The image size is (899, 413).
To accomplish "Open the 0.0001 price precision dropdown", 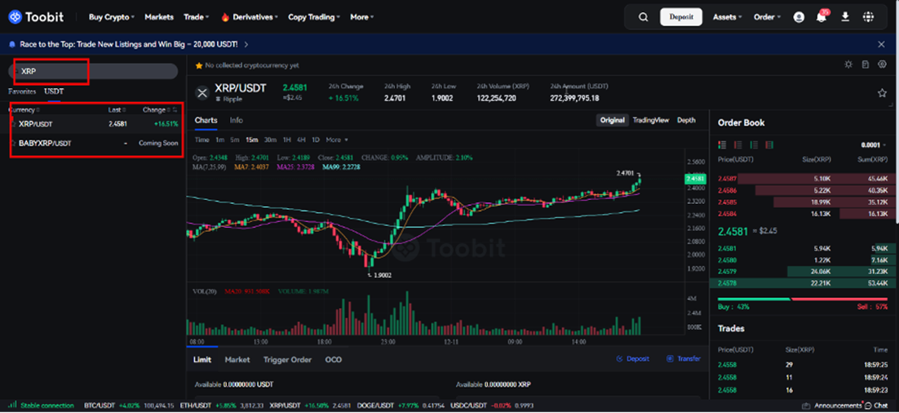I will click(873, 145).
